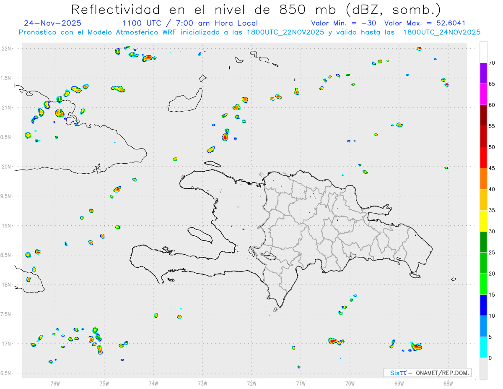This screenshot has width=503, height=389.
Task: Click the '17N' latitude label
Action: [x=6, y=344]
